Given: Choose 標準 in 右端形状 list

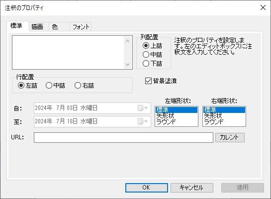Looking at the screenshot, I should (224, 110).
